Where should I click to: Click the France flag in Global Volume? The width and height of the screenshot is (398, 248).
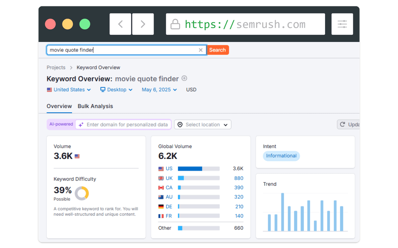161,216
